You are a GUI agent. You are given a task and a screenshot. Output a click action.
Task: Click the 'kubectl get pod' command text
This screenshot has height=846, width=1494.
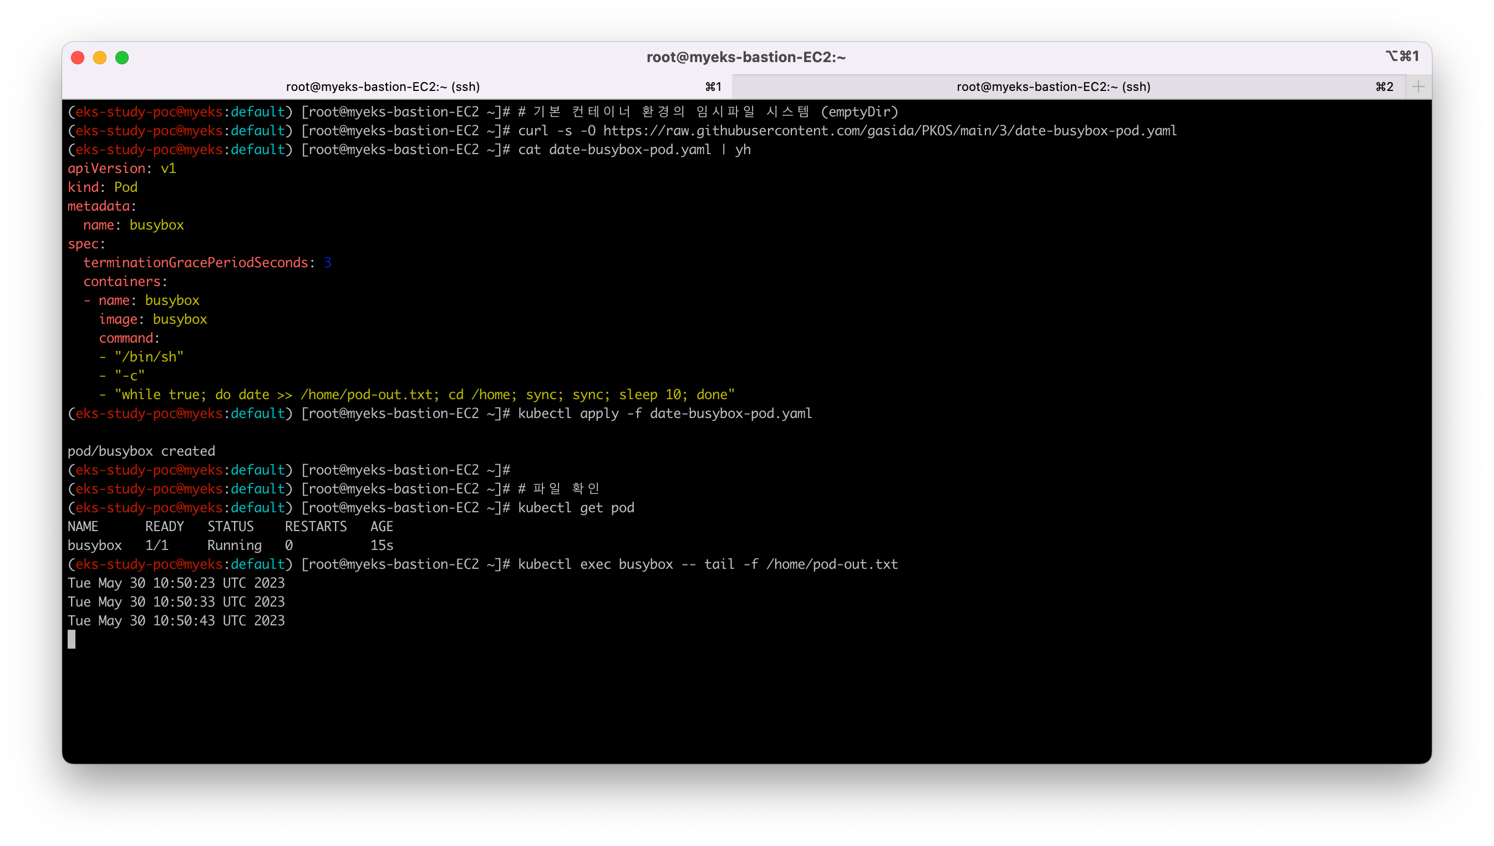click(576, 508)
